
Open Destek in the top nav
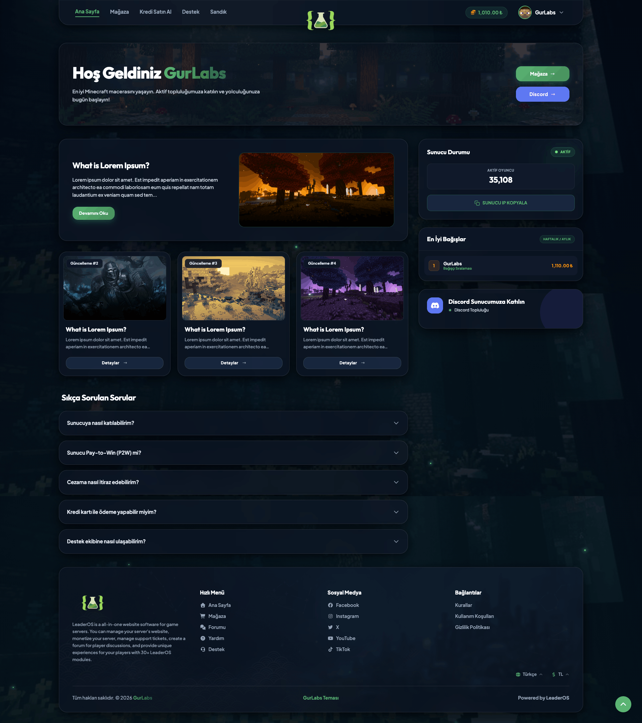(x=191, y=12)
